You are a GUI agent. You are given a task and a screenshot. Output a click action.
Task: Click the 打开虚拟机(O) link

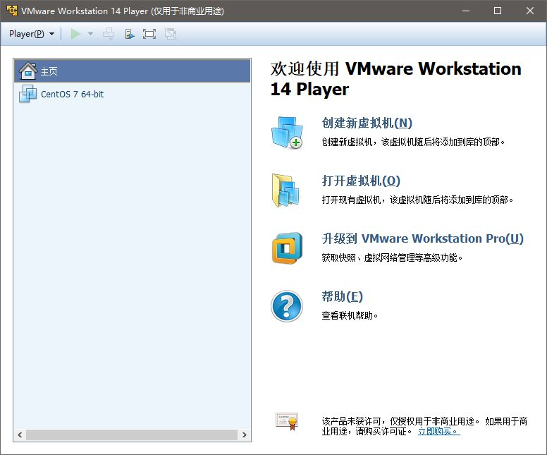(361, 181)
